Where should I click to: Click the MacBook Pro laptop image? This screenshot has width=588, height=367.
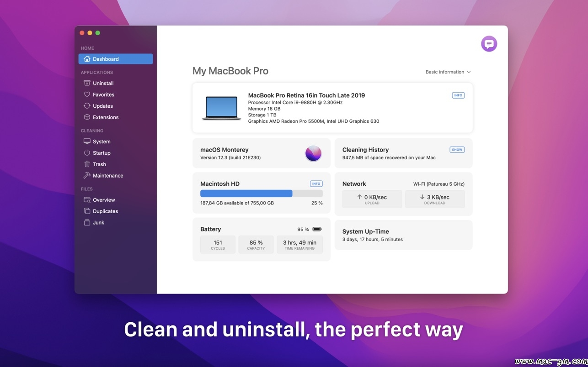221,108
